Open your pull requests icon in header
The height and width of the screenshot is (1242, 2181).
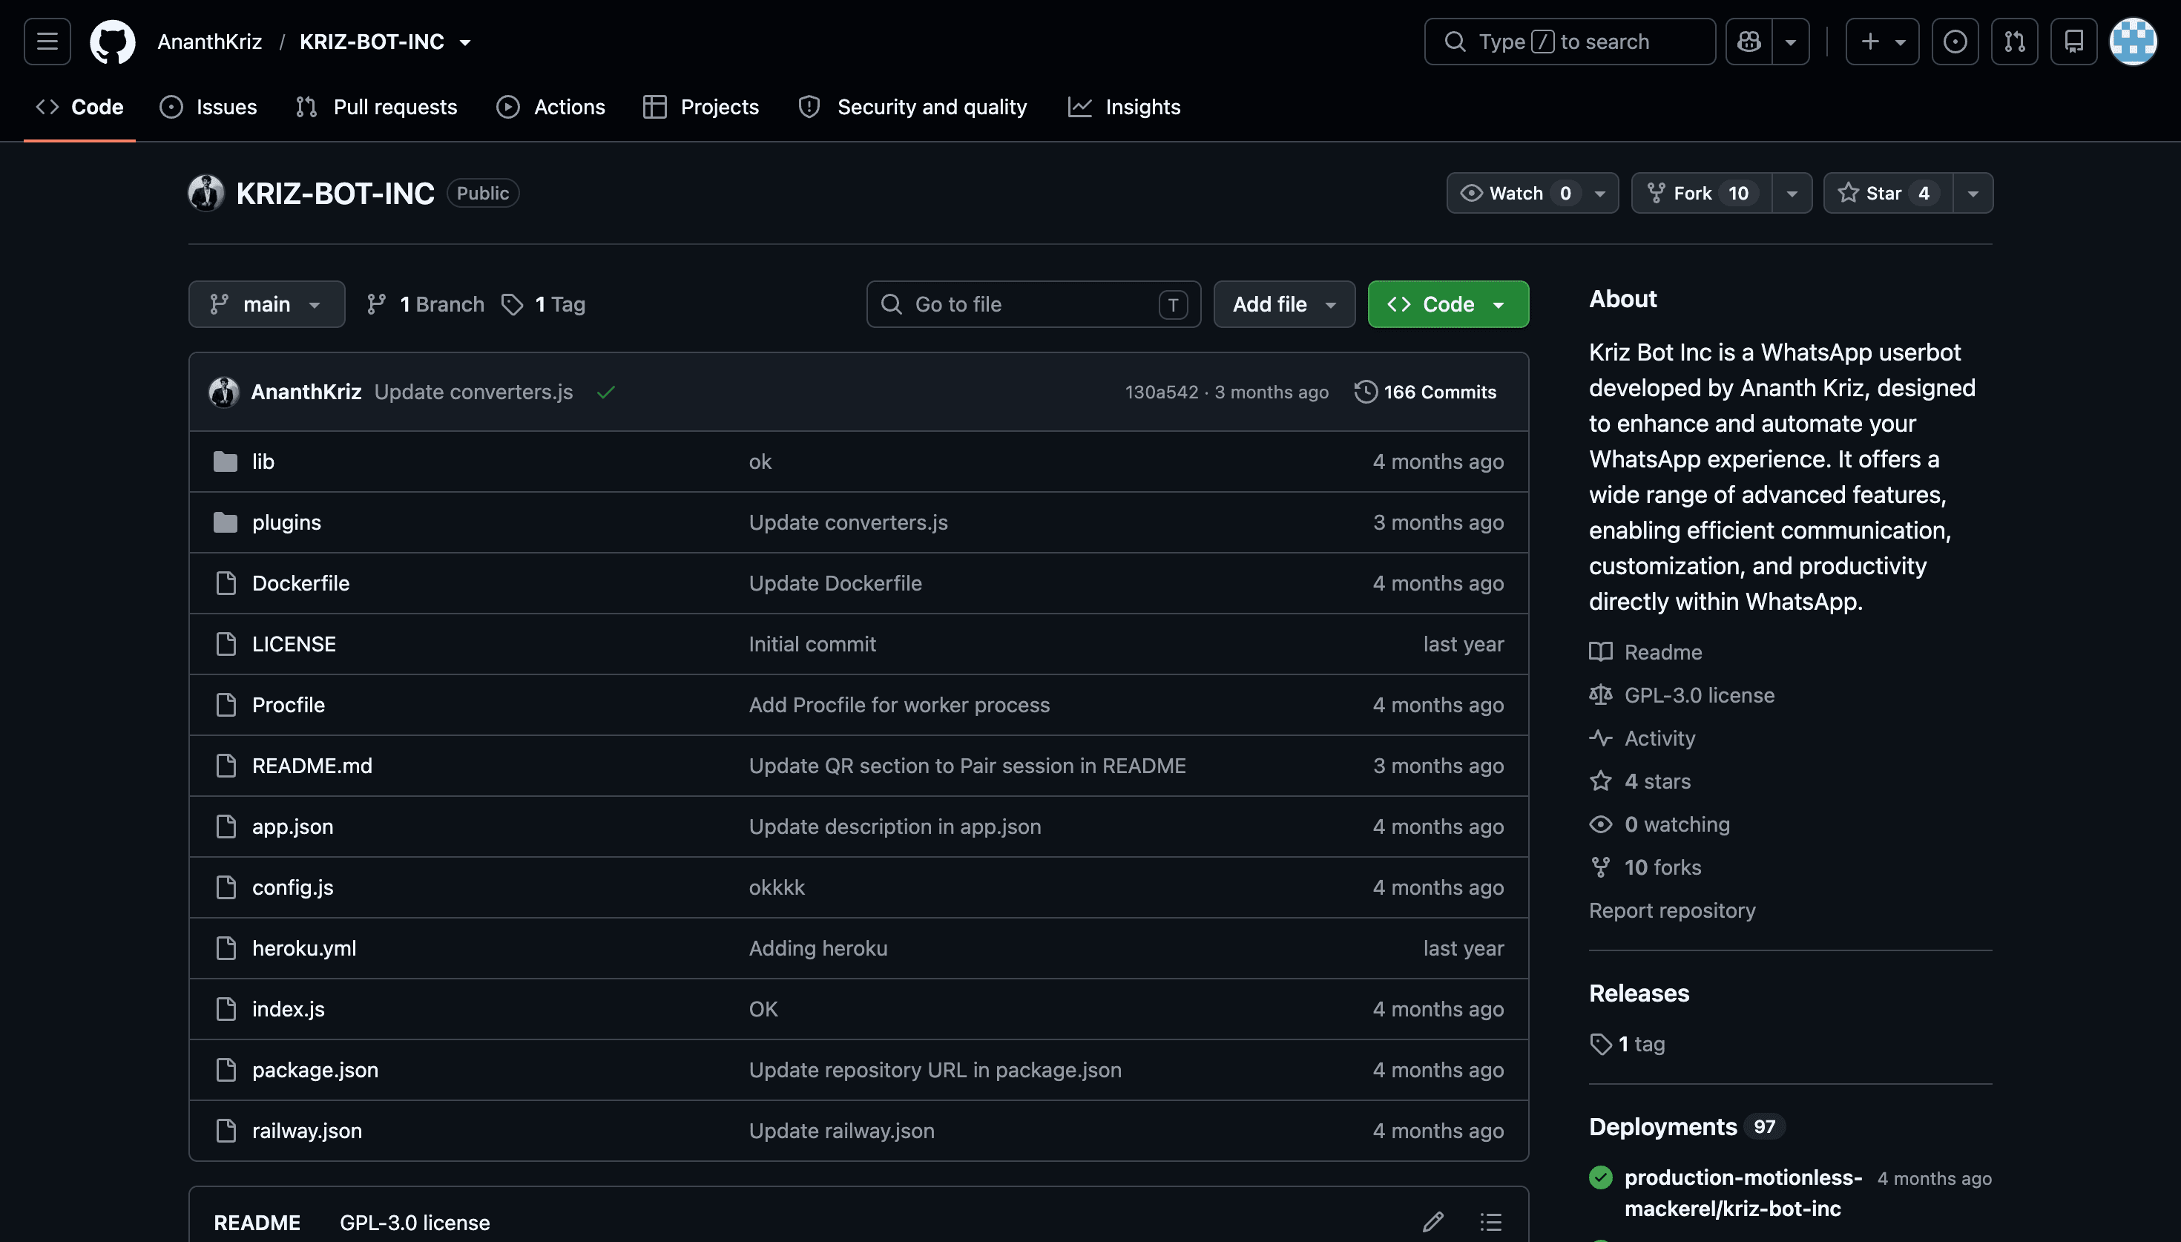pos(2014,42)
